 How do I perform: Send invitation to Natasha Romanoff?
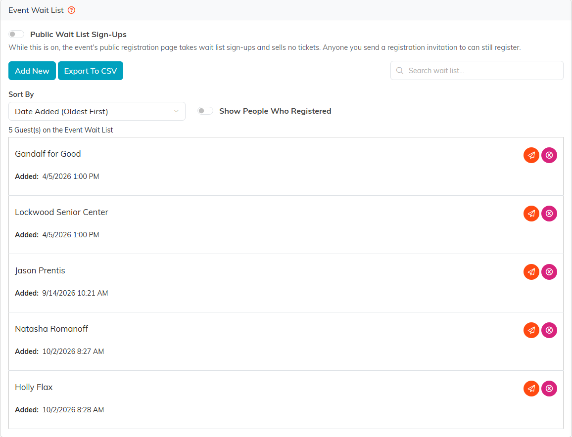click(x=531, y=330)
